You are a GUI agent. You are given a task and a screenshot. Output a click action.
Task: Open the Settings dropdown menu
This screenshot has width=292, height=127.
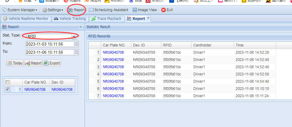coord(53,10)
